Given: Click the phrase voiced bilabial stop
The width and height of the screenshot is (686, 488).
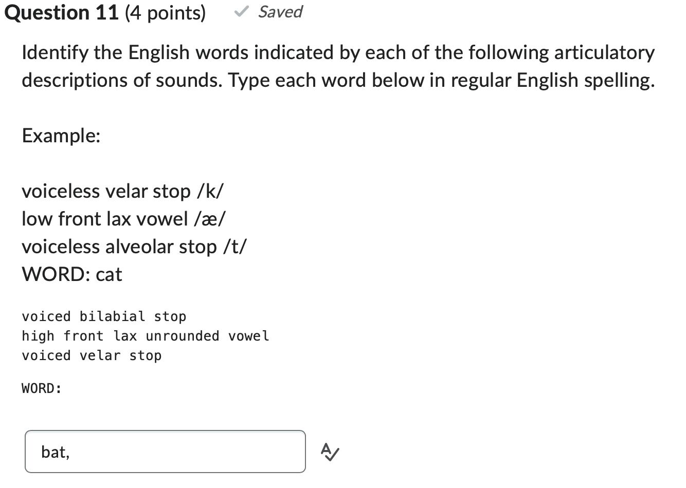Looking at the screenshot, I should 103,316.
